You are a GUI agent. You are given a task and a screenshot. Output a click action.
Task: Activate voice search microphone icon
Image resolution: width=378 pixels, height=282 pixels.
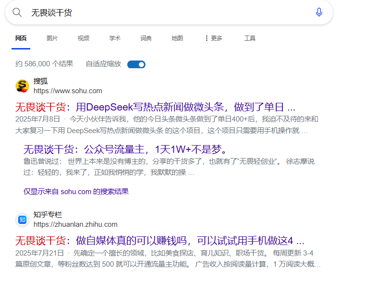click(319, 12)
